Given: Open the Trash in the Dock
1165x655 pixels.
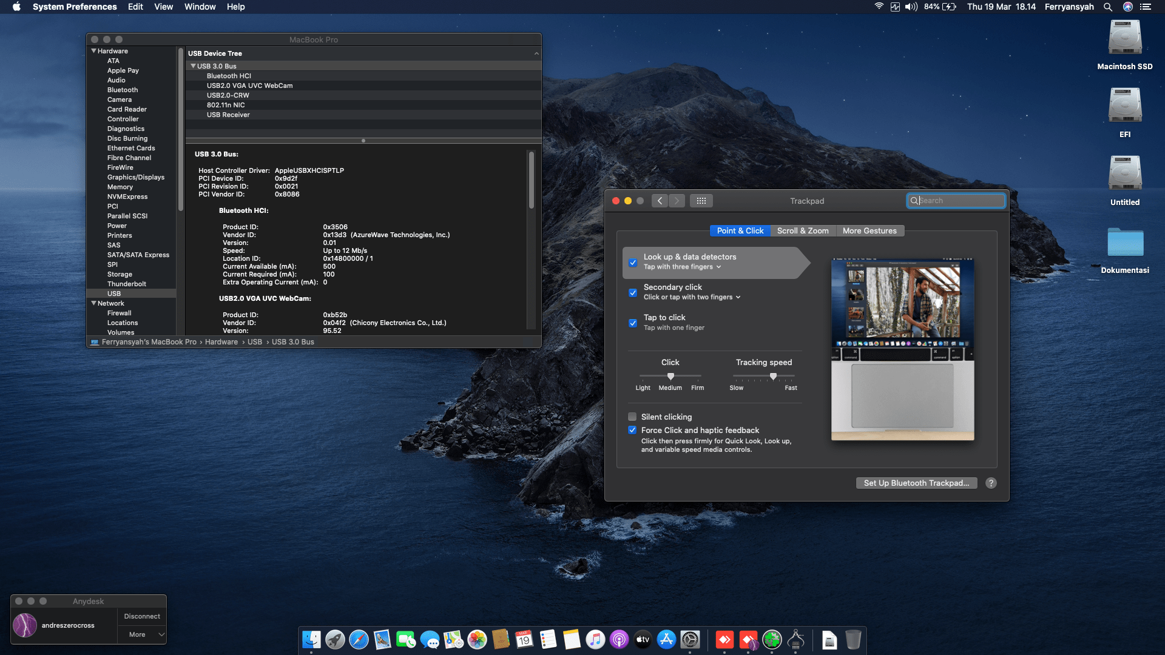Looking at the screenshot, I should click(853, 640).
